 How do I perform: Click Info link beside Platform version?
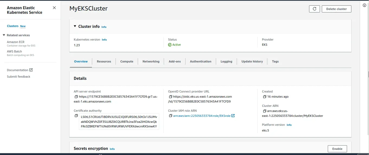click(x=289, y=125)
